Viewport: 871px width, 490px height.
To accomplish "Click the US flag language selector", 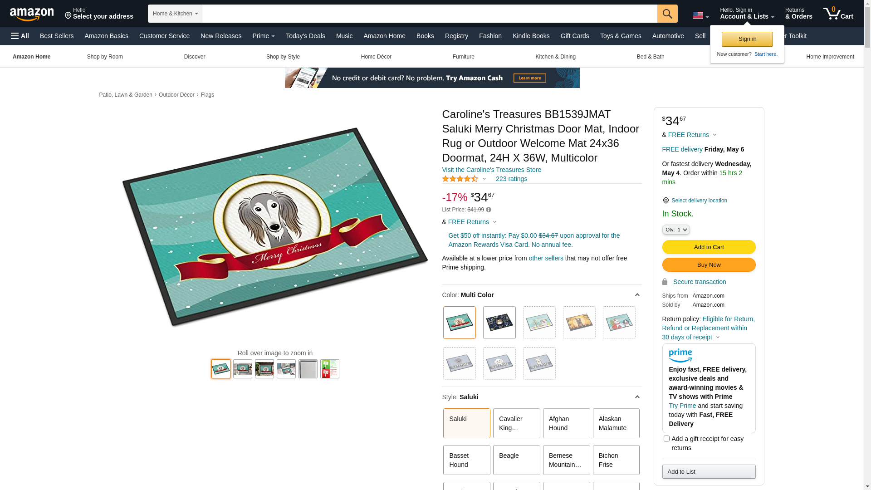I will coord(700,16).
